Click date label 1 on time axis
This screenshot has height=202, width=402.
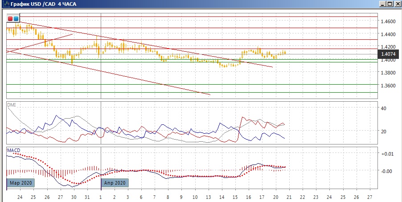coord(101,197)
